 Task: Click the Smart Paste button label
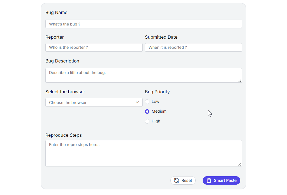[x=225, y=180]
